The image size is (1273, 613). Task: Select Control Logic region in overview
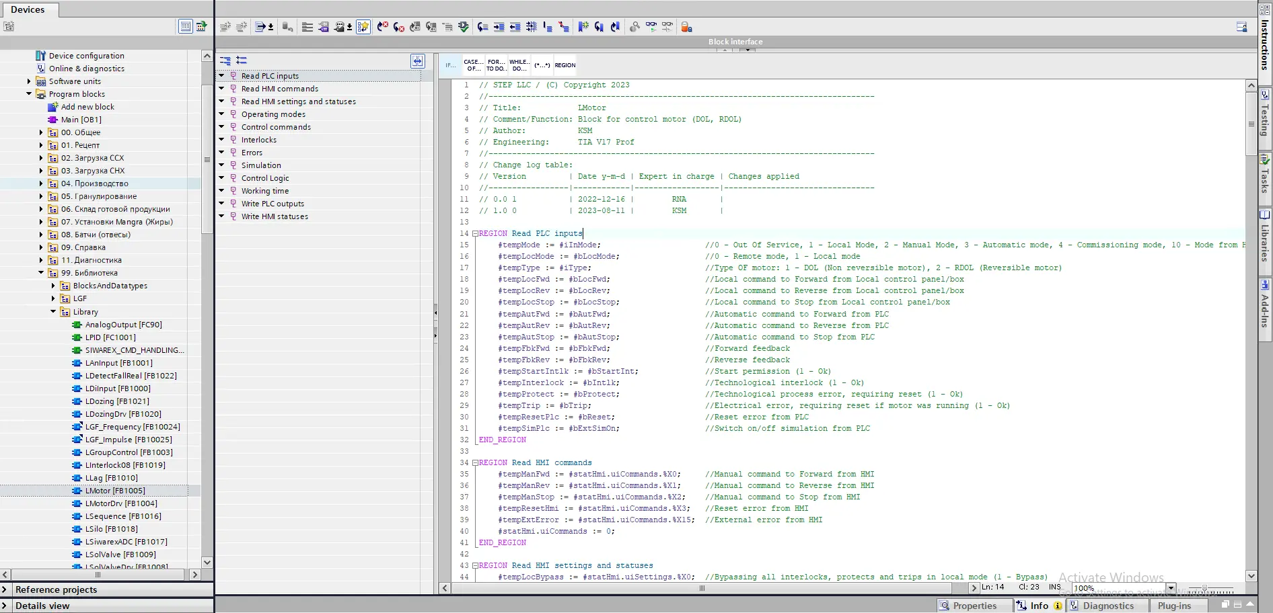(265, 178)
